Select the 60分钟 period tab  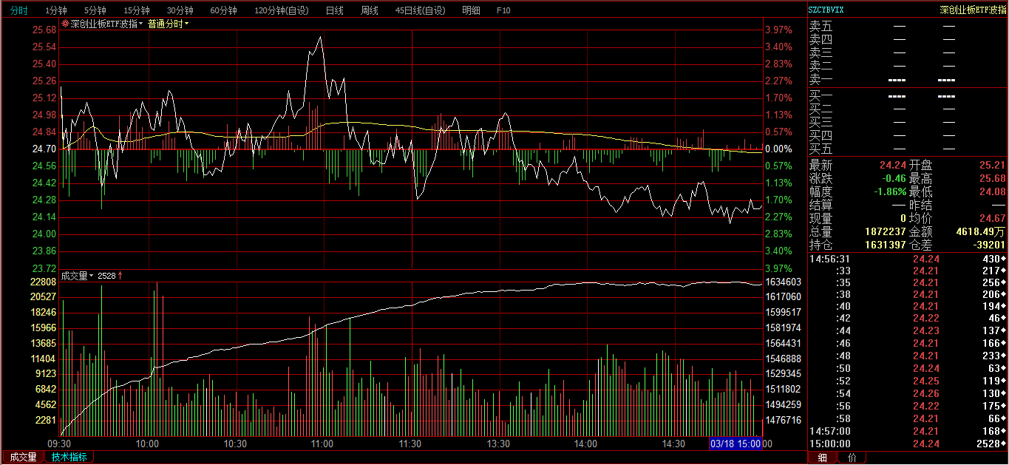pos(223,10)
